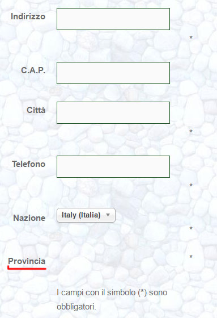Focus the C.A.P. postal code field
Viewport: 217px width, 318px height.
click(113, 73)
